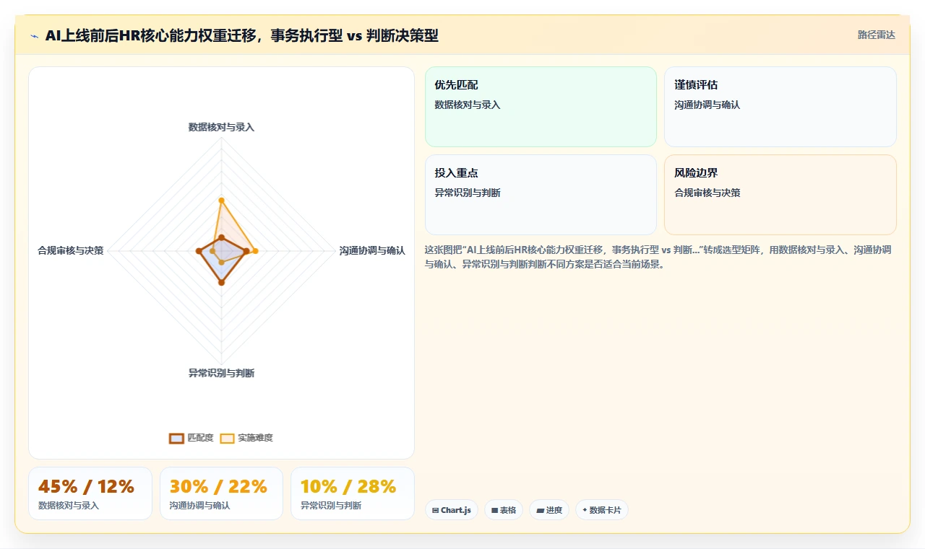Viewport: 925px width, 549px height.
Task: Open the 优先匹配 card
Action: pyautogui.click(x=541, y=107)
